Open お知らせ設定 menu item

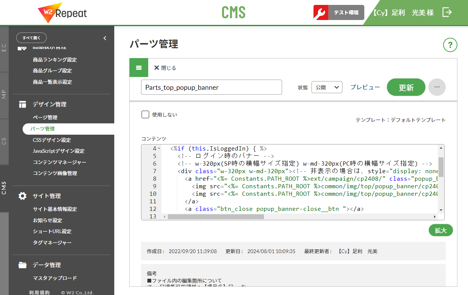pos(48,220)
